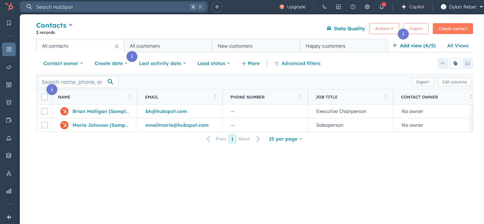Click the Upgrade button
484x224 pixels.
coord(292,7)
